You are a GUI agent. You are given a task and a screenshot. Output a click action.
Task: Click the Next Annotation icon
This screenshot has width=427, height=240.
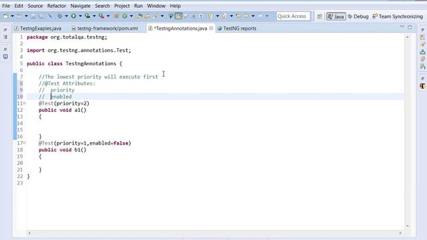(210, 16)
